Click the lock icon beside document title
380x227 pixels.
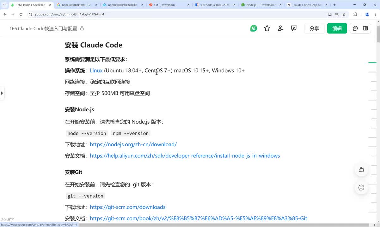click(82, 28)
